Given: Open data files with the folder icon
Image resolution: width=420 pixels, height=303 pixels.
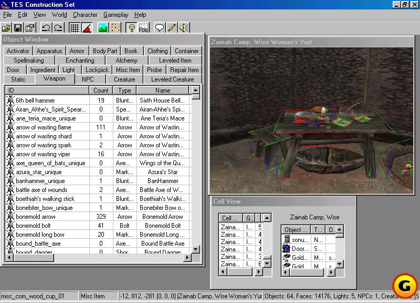Looking at the screenshot, I should pyautogui.click(x=6, y=28).
